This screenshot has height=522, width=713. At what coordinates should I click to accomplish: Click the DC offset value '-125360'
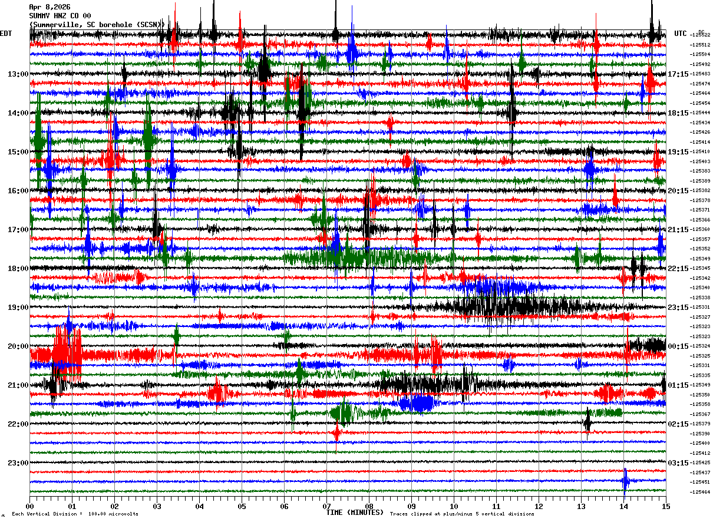pos(700,229)
